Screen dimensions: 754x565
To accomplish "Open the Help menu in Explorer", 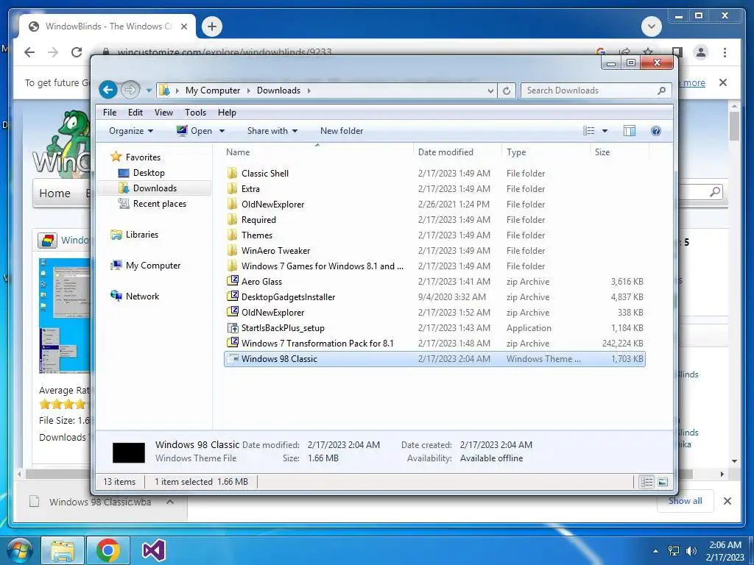I will coord(227,113).
